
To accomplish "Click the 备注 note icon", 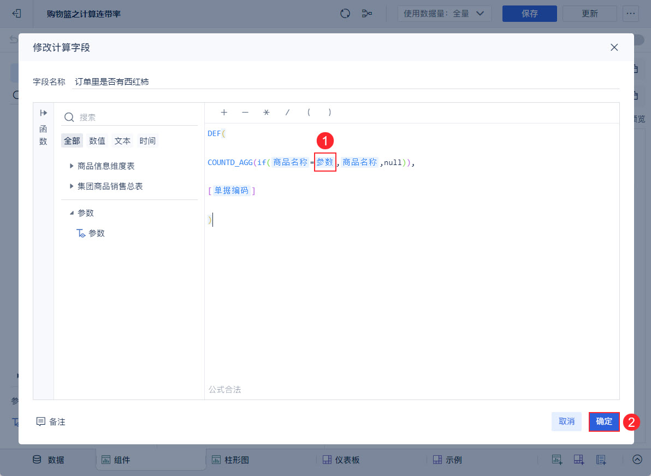I will [40, 421].
